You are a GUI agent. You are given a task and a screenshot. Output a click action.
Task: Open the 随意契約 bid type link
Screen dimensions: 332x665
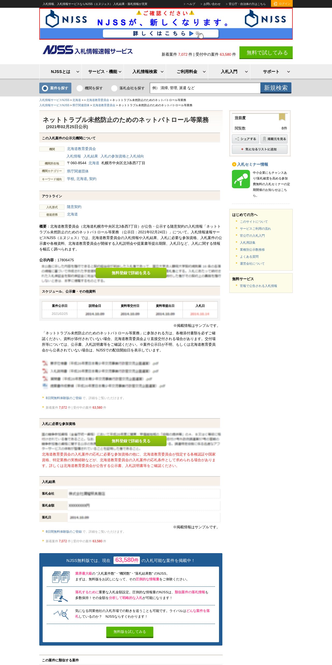coord(74,207)
